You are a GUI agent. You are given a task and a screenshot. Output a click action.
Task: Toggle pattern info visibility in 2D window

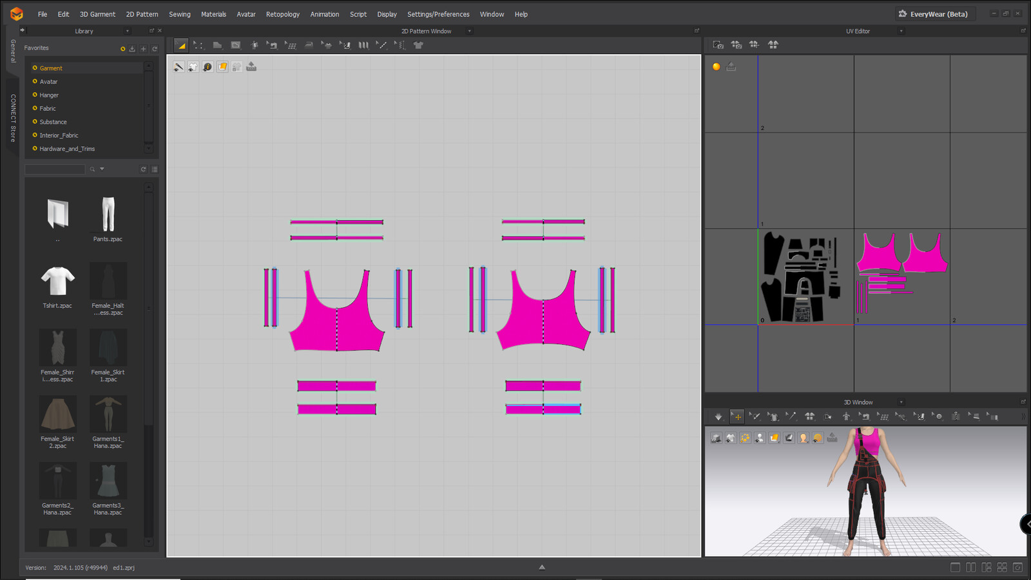207,66
